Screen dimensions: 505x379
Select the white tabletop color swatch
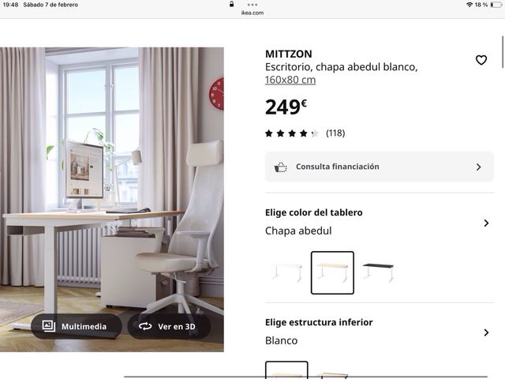click(286, 272)
